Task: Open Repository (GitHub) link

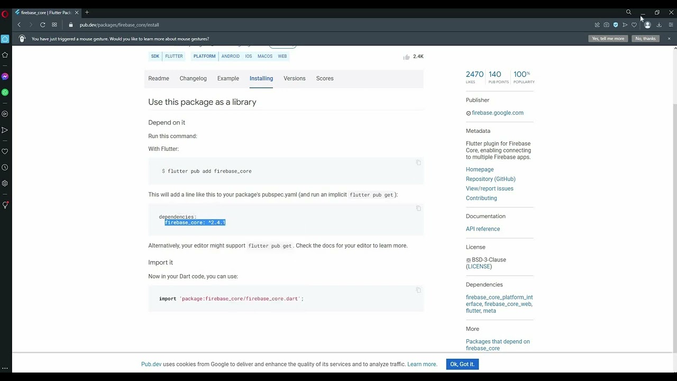Action: coord(490,179)
